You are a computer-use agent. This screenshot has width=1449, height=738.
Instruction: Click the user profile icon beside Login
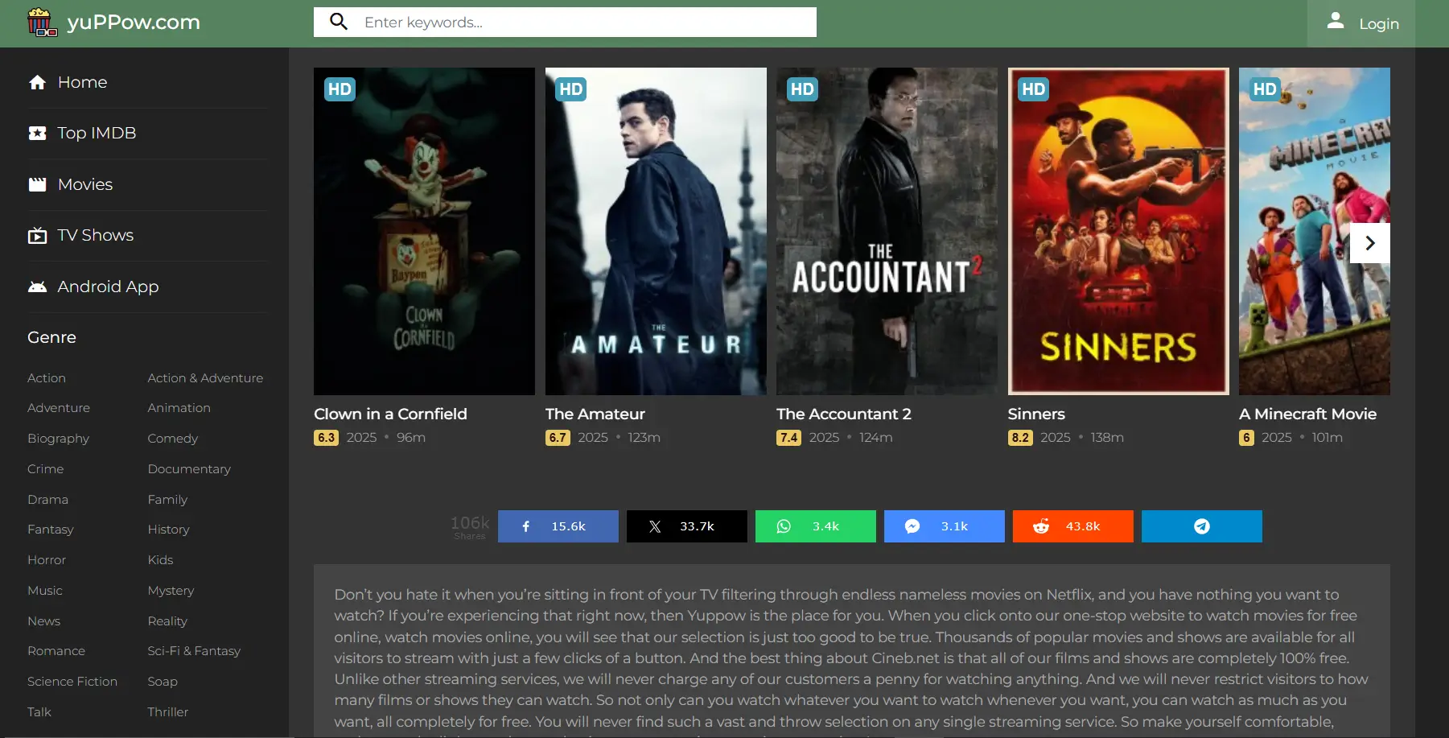[x=1335, y=21]
